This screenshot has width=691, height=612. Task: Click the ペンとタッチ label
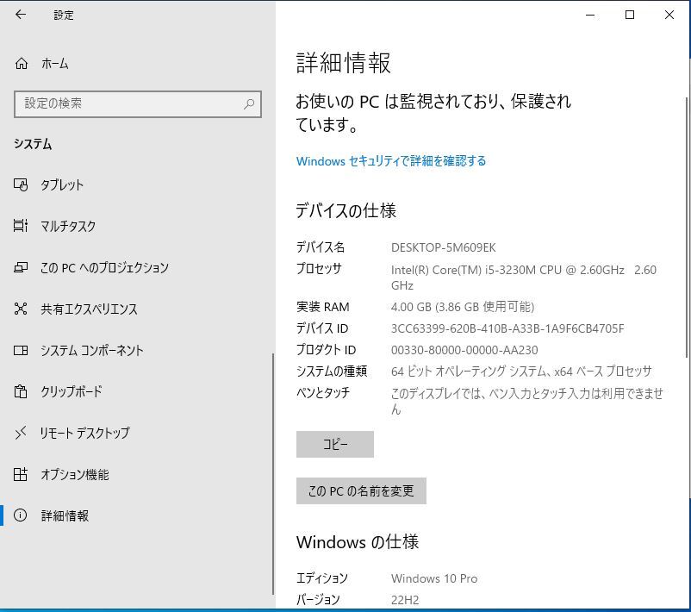tap(323, 392)
